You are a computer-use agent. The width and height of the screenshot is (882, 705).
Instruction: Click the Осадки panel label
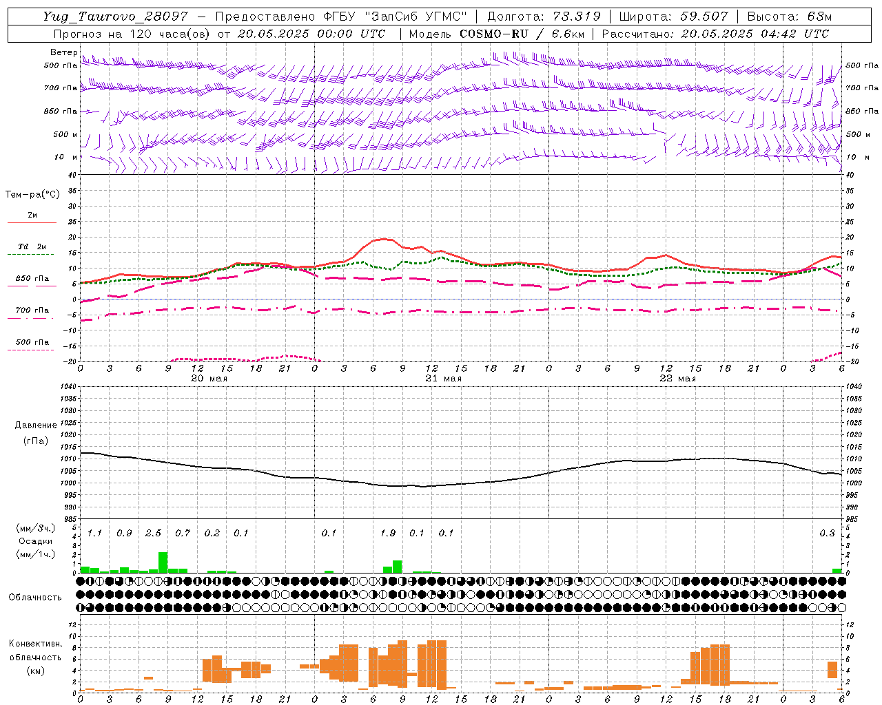35,541
